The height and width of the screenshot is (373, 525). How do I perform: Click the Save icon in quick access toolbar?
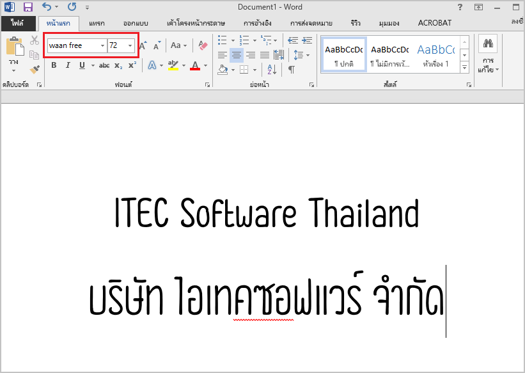pyautogui.click(x=27, y=6)
